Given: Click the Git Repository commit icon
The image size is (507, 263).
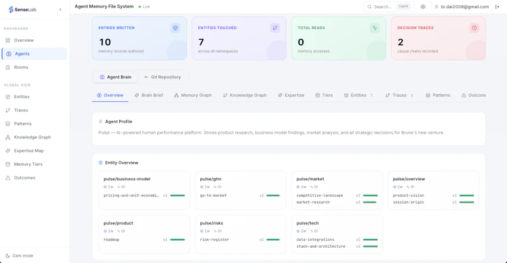Looking at the screenshot, I should (146, 77).
